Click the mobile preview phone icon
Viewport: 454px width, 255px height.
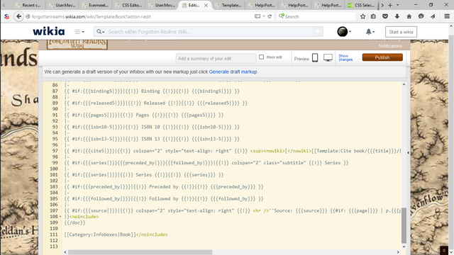(x=315, y=58)
